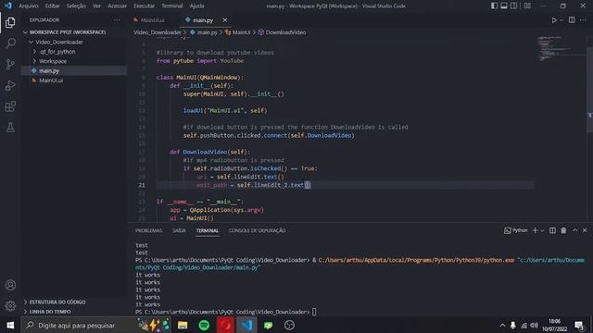Open Explorer more actions ellipsis
The image size is (593, 333).
click(x=117, y=20)
